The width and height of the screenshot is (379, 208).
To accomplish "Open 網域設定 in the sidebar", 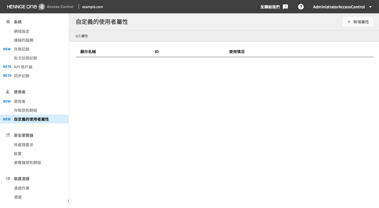I will click(22, 31).
